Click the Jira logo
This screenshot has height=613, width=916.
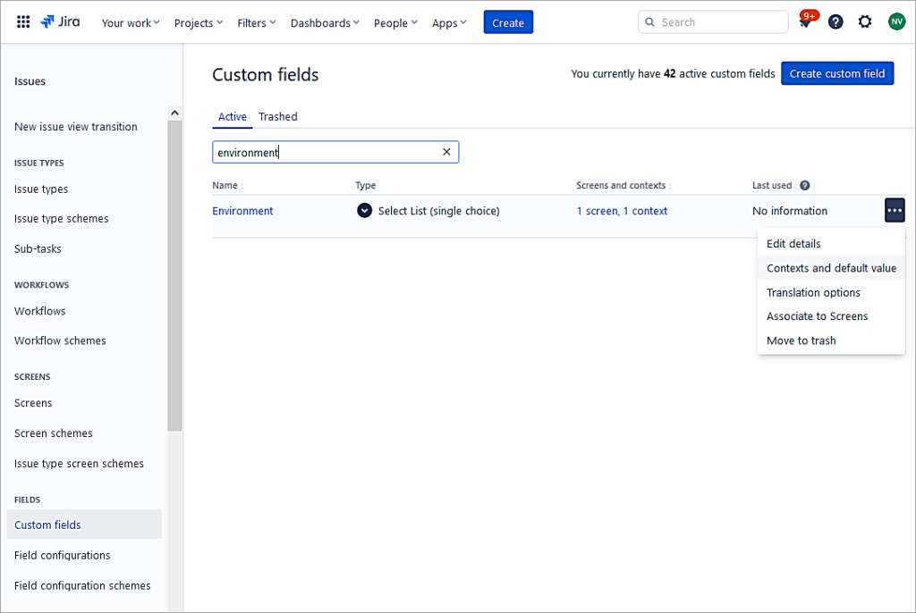59,21
